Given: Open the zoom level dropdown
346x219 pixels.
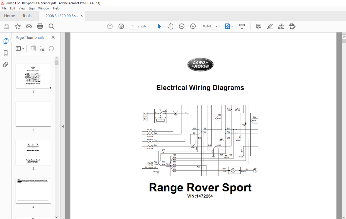Looking at the screenshot, I should pyautogui.click(x=216, y=26).
